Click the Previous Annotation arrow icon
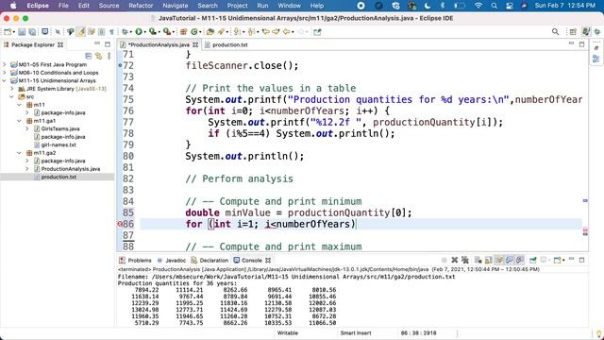Screen dimensions: 604x340 click(251, 32)
